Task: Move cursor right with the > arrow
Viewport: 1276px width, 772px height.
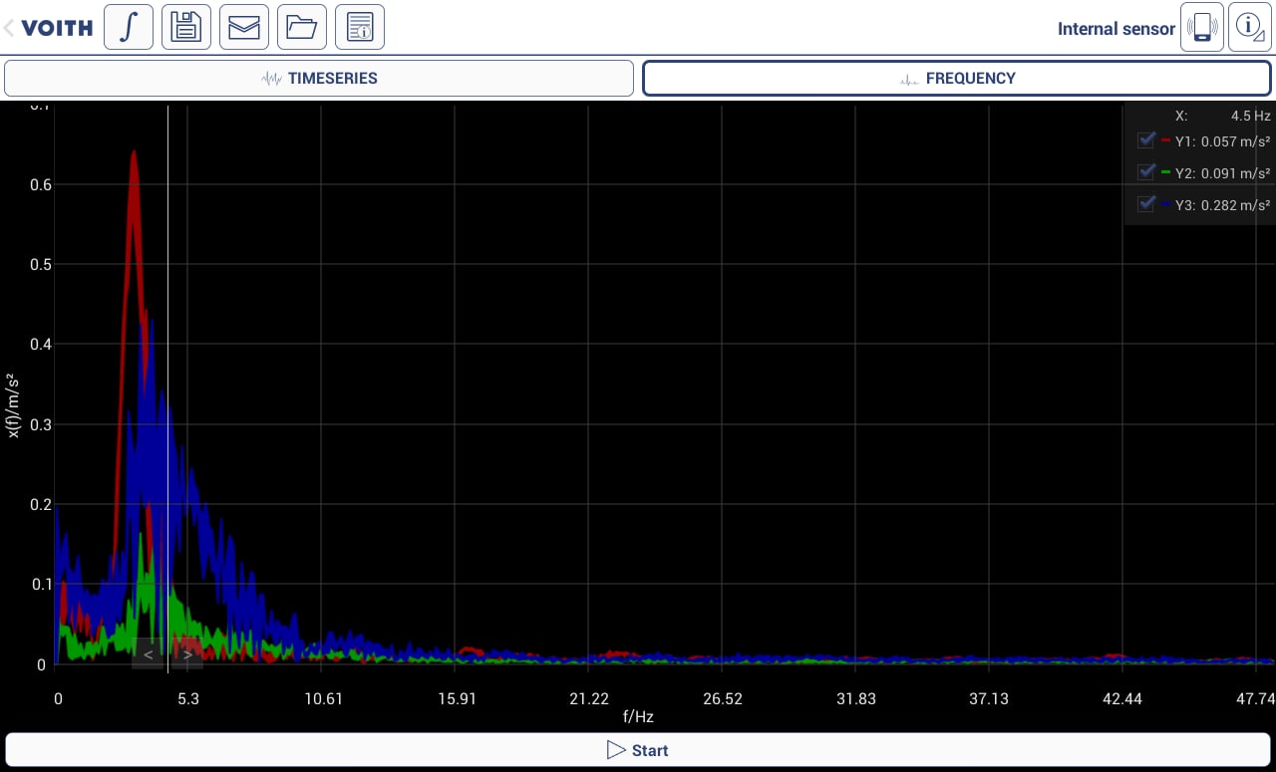Action: (x=187, y=654)
